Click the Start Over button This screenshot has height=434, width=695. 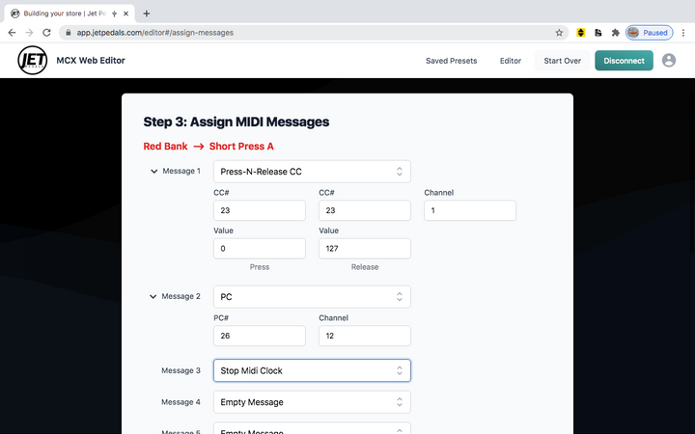coord(562,61)
